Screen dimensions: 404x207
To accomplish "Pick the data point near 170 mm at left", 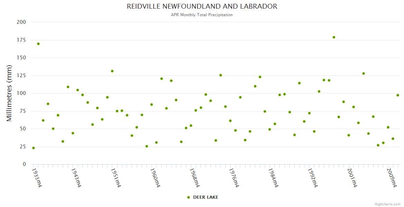I will coord(38,44).
